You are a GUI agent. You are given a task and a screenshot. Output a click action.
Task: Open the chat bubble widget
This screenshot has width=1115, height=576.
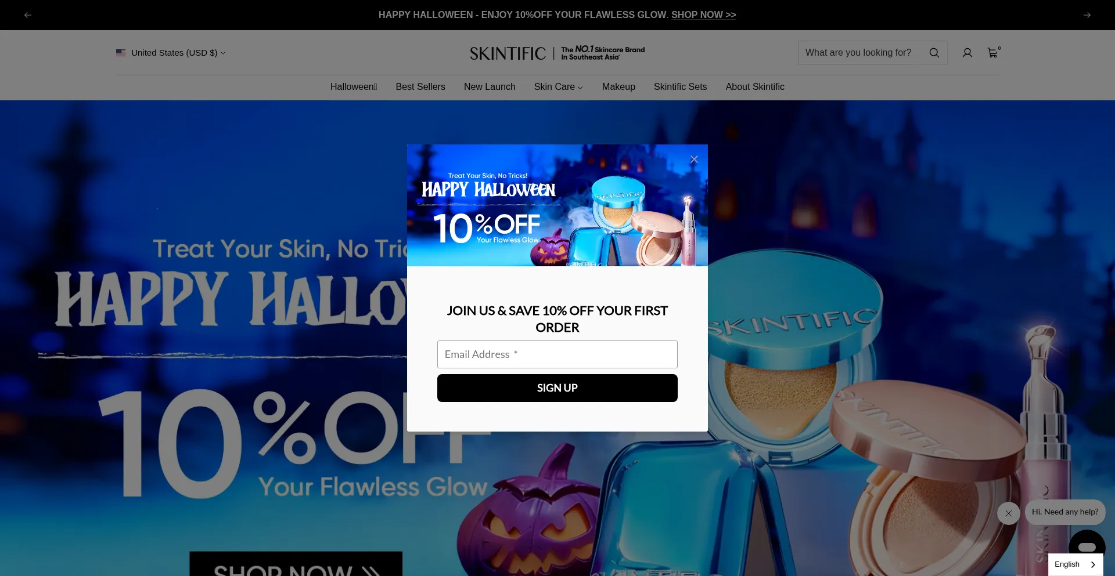click(x=1087, y=546)
